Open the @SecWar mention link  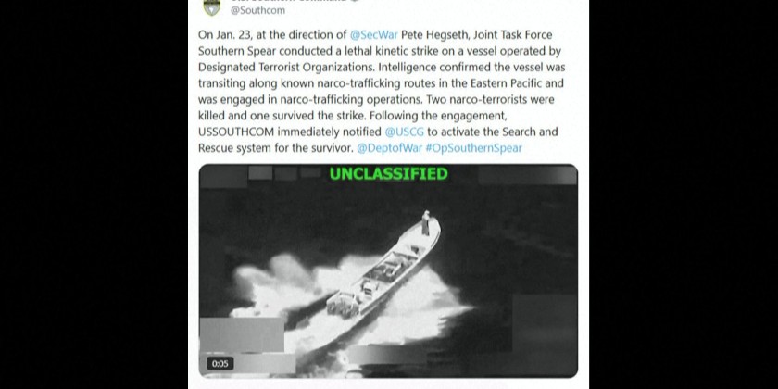click(x=373, y=35)
